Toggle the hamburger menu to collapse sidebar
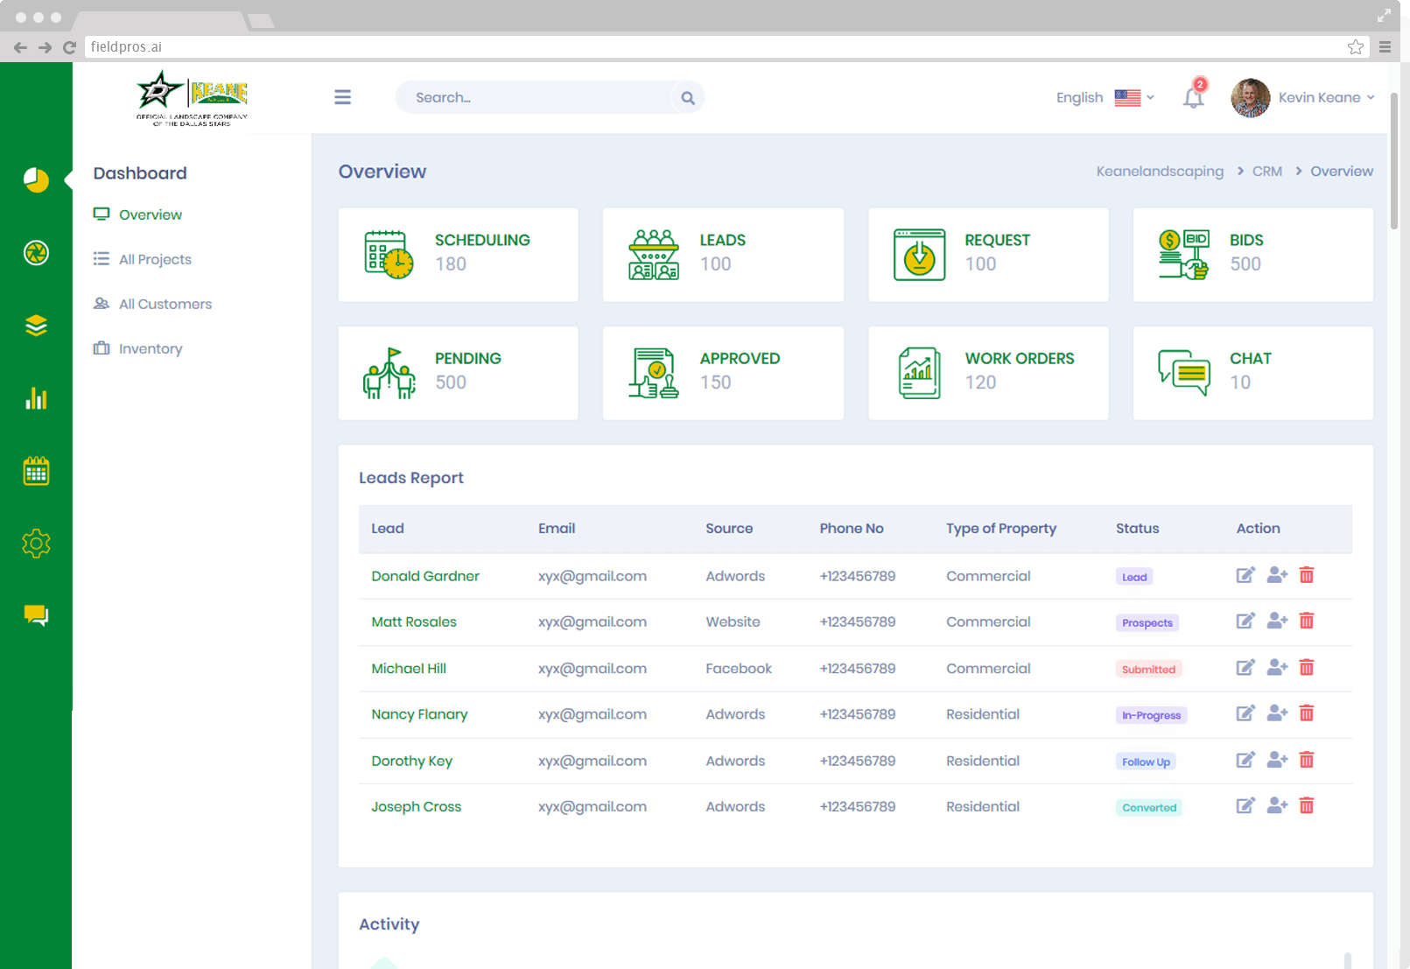The height and width of the screenshot is (969, 1410). [343, 97]
